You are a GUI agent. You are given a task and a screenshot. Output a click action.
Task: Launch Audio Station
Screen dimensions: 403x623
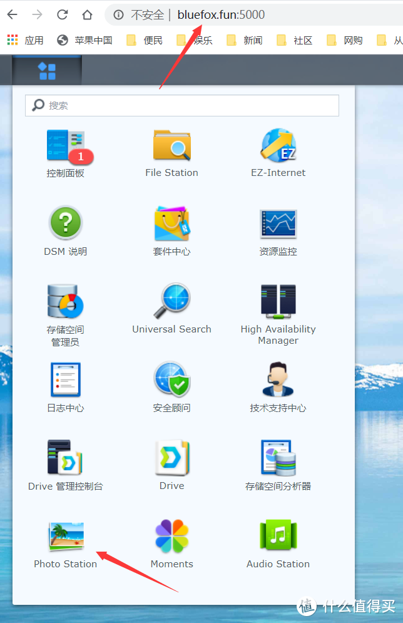tap(278, 544)
